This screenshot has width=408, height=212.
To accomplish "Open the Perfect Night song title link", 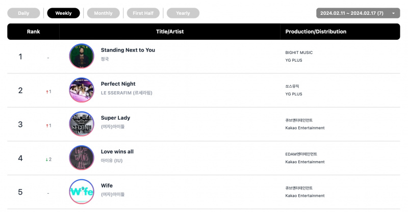I will pyautogui.click(x=118, y=84).
